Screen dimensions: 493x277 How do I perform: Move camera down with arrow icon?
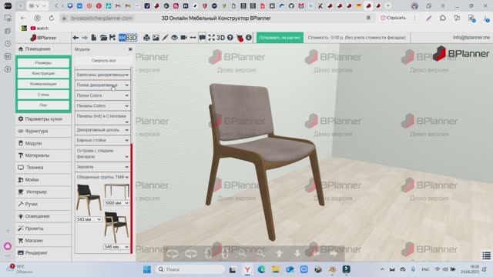coord(297,253)
